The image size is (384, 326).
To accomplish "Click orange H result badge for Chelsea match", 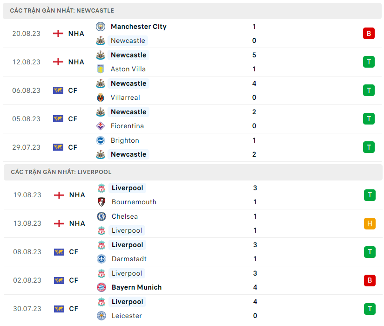I will tap(370, 223).
